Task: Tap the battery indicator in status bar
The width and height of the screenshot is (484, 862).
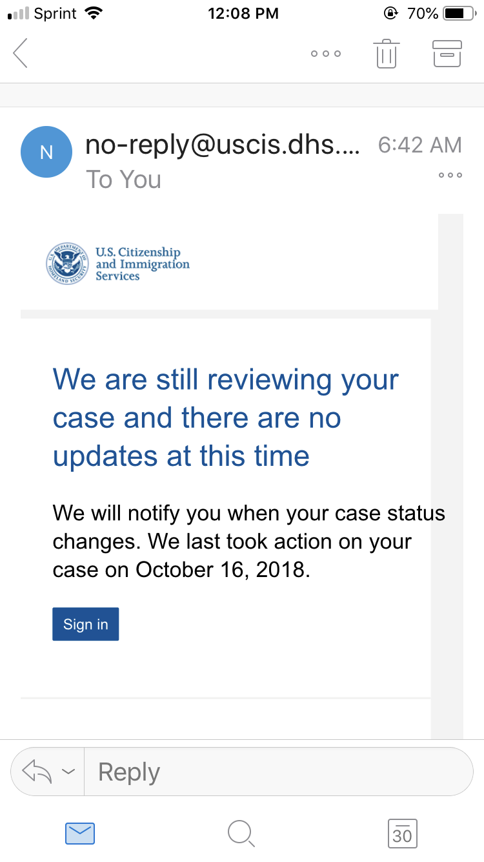Action: (x=459, y=13)
